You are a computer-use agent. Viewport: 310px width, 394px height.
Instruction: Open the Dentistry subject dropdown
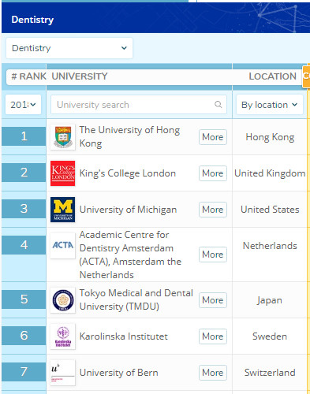tap(69, 48)
